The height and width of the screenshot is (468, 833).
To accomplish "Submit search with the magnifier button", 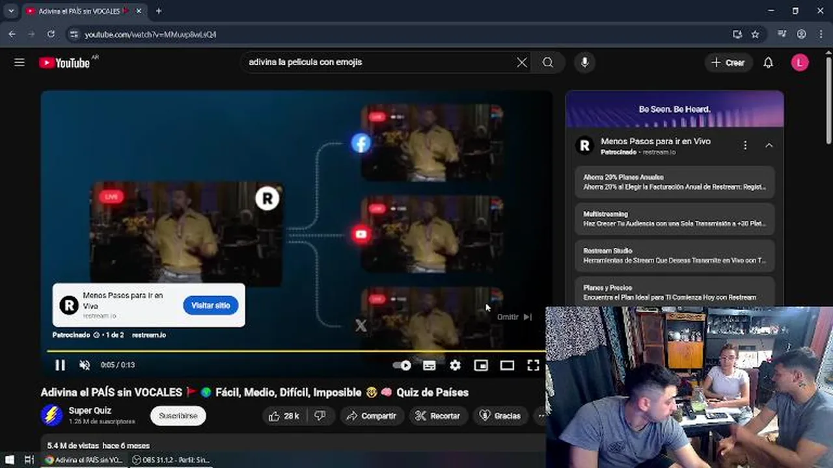I will pyautogui.click(x=548, y=62).
